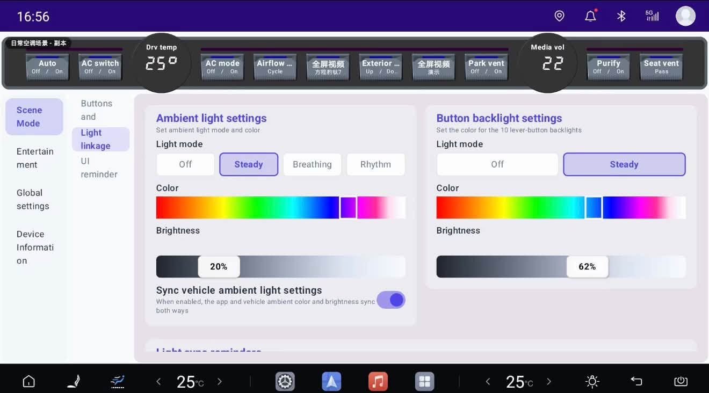This screenshot has height=393, width=709.
Task: Click button backlight brightness slider
Action: coord(561,267)
